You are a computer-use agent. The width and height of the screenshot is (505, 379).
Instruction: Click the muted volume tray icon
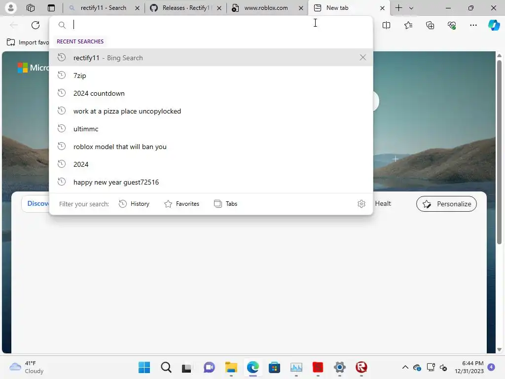pos(443,367)
